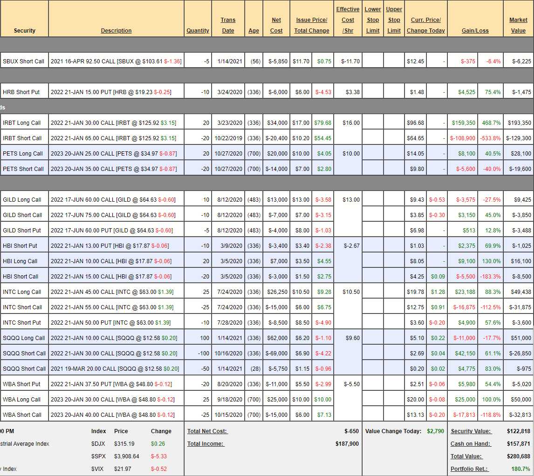Select the Age column header
This screenshot has height=476, width=534.
click(253, 31)
